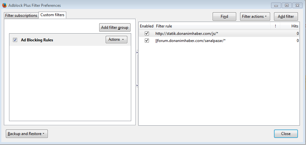Click hits value of statik.donanimhaber.com row
The height and width of the screenshot is (145, 306).
click(x=298, y=34)
